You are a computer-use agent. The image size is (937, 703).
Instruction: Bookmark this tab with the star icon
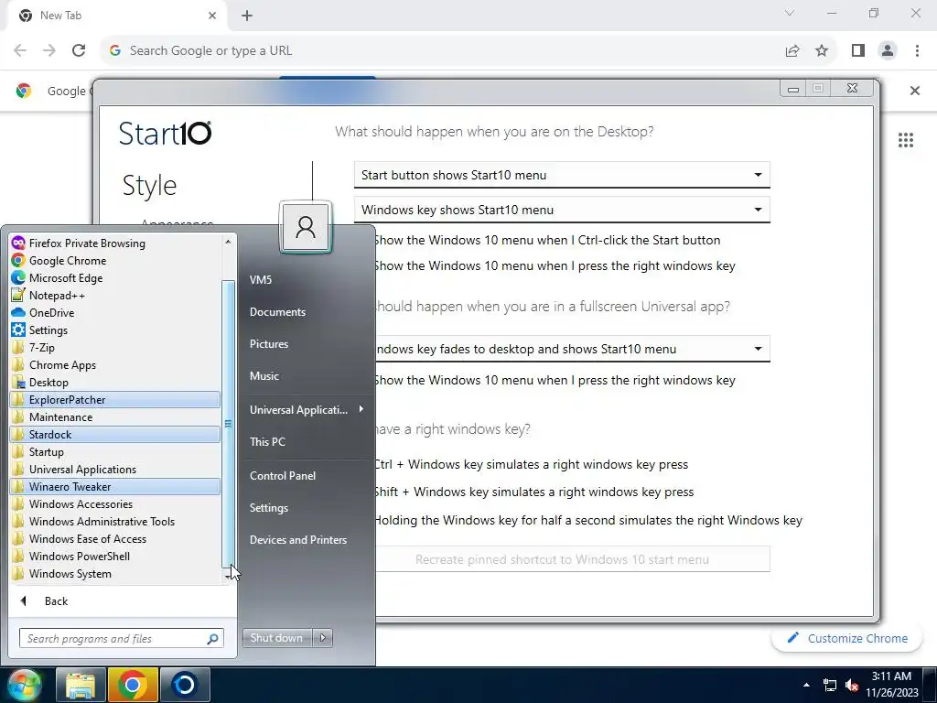click(x=822, y=51)
